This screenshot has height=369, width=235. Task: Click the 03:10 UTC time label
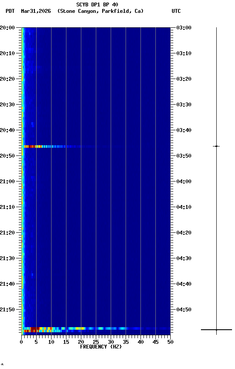pos(184,53)
